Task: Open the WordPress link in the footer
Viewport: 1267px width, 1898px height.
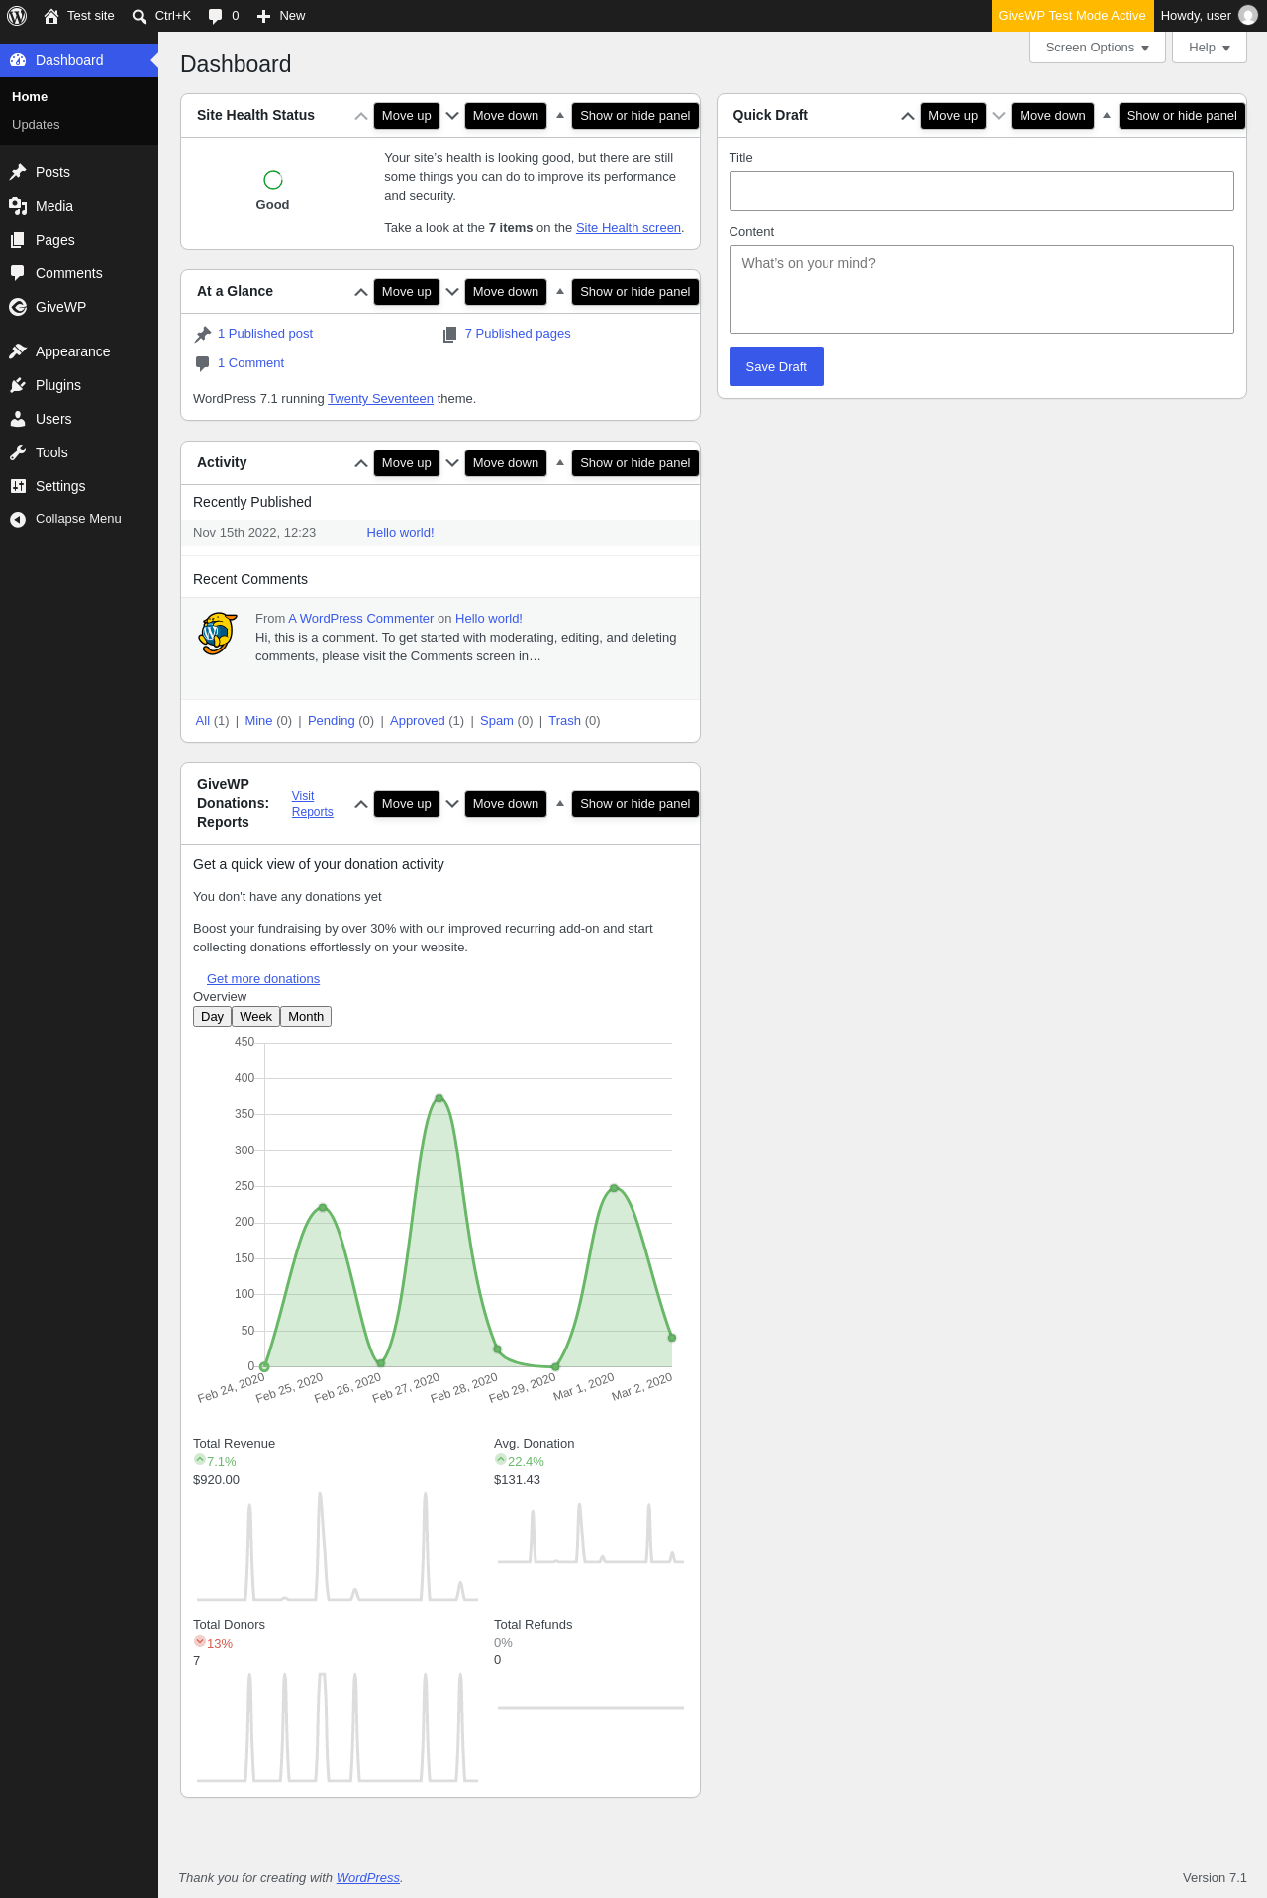Action: (x=368, y=1878)
